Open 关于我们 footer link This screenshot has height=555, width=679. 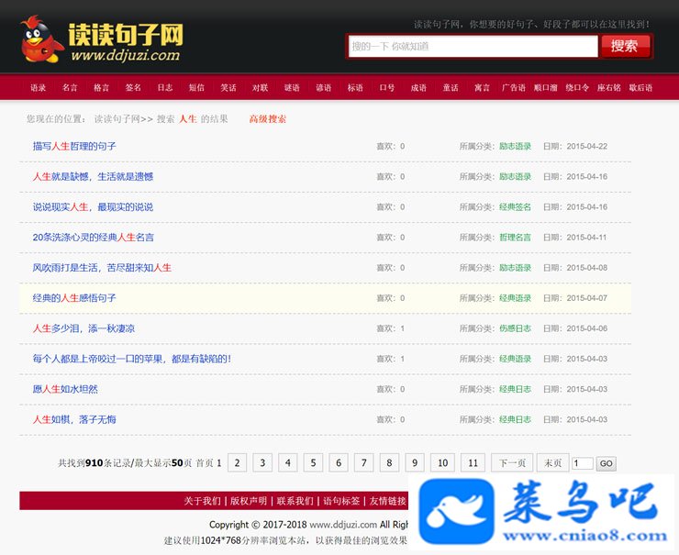click(202, 501)
